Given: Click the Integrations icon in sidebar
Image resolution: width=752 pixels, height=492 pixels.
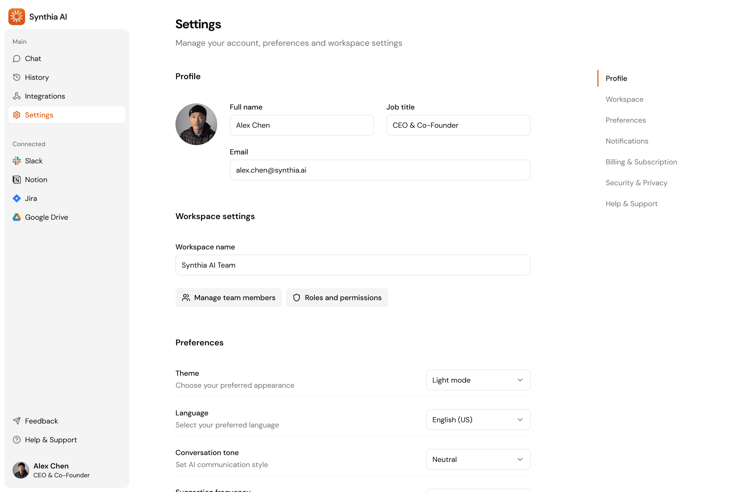Looking at the screenshot, I should (x=17, y=96).
